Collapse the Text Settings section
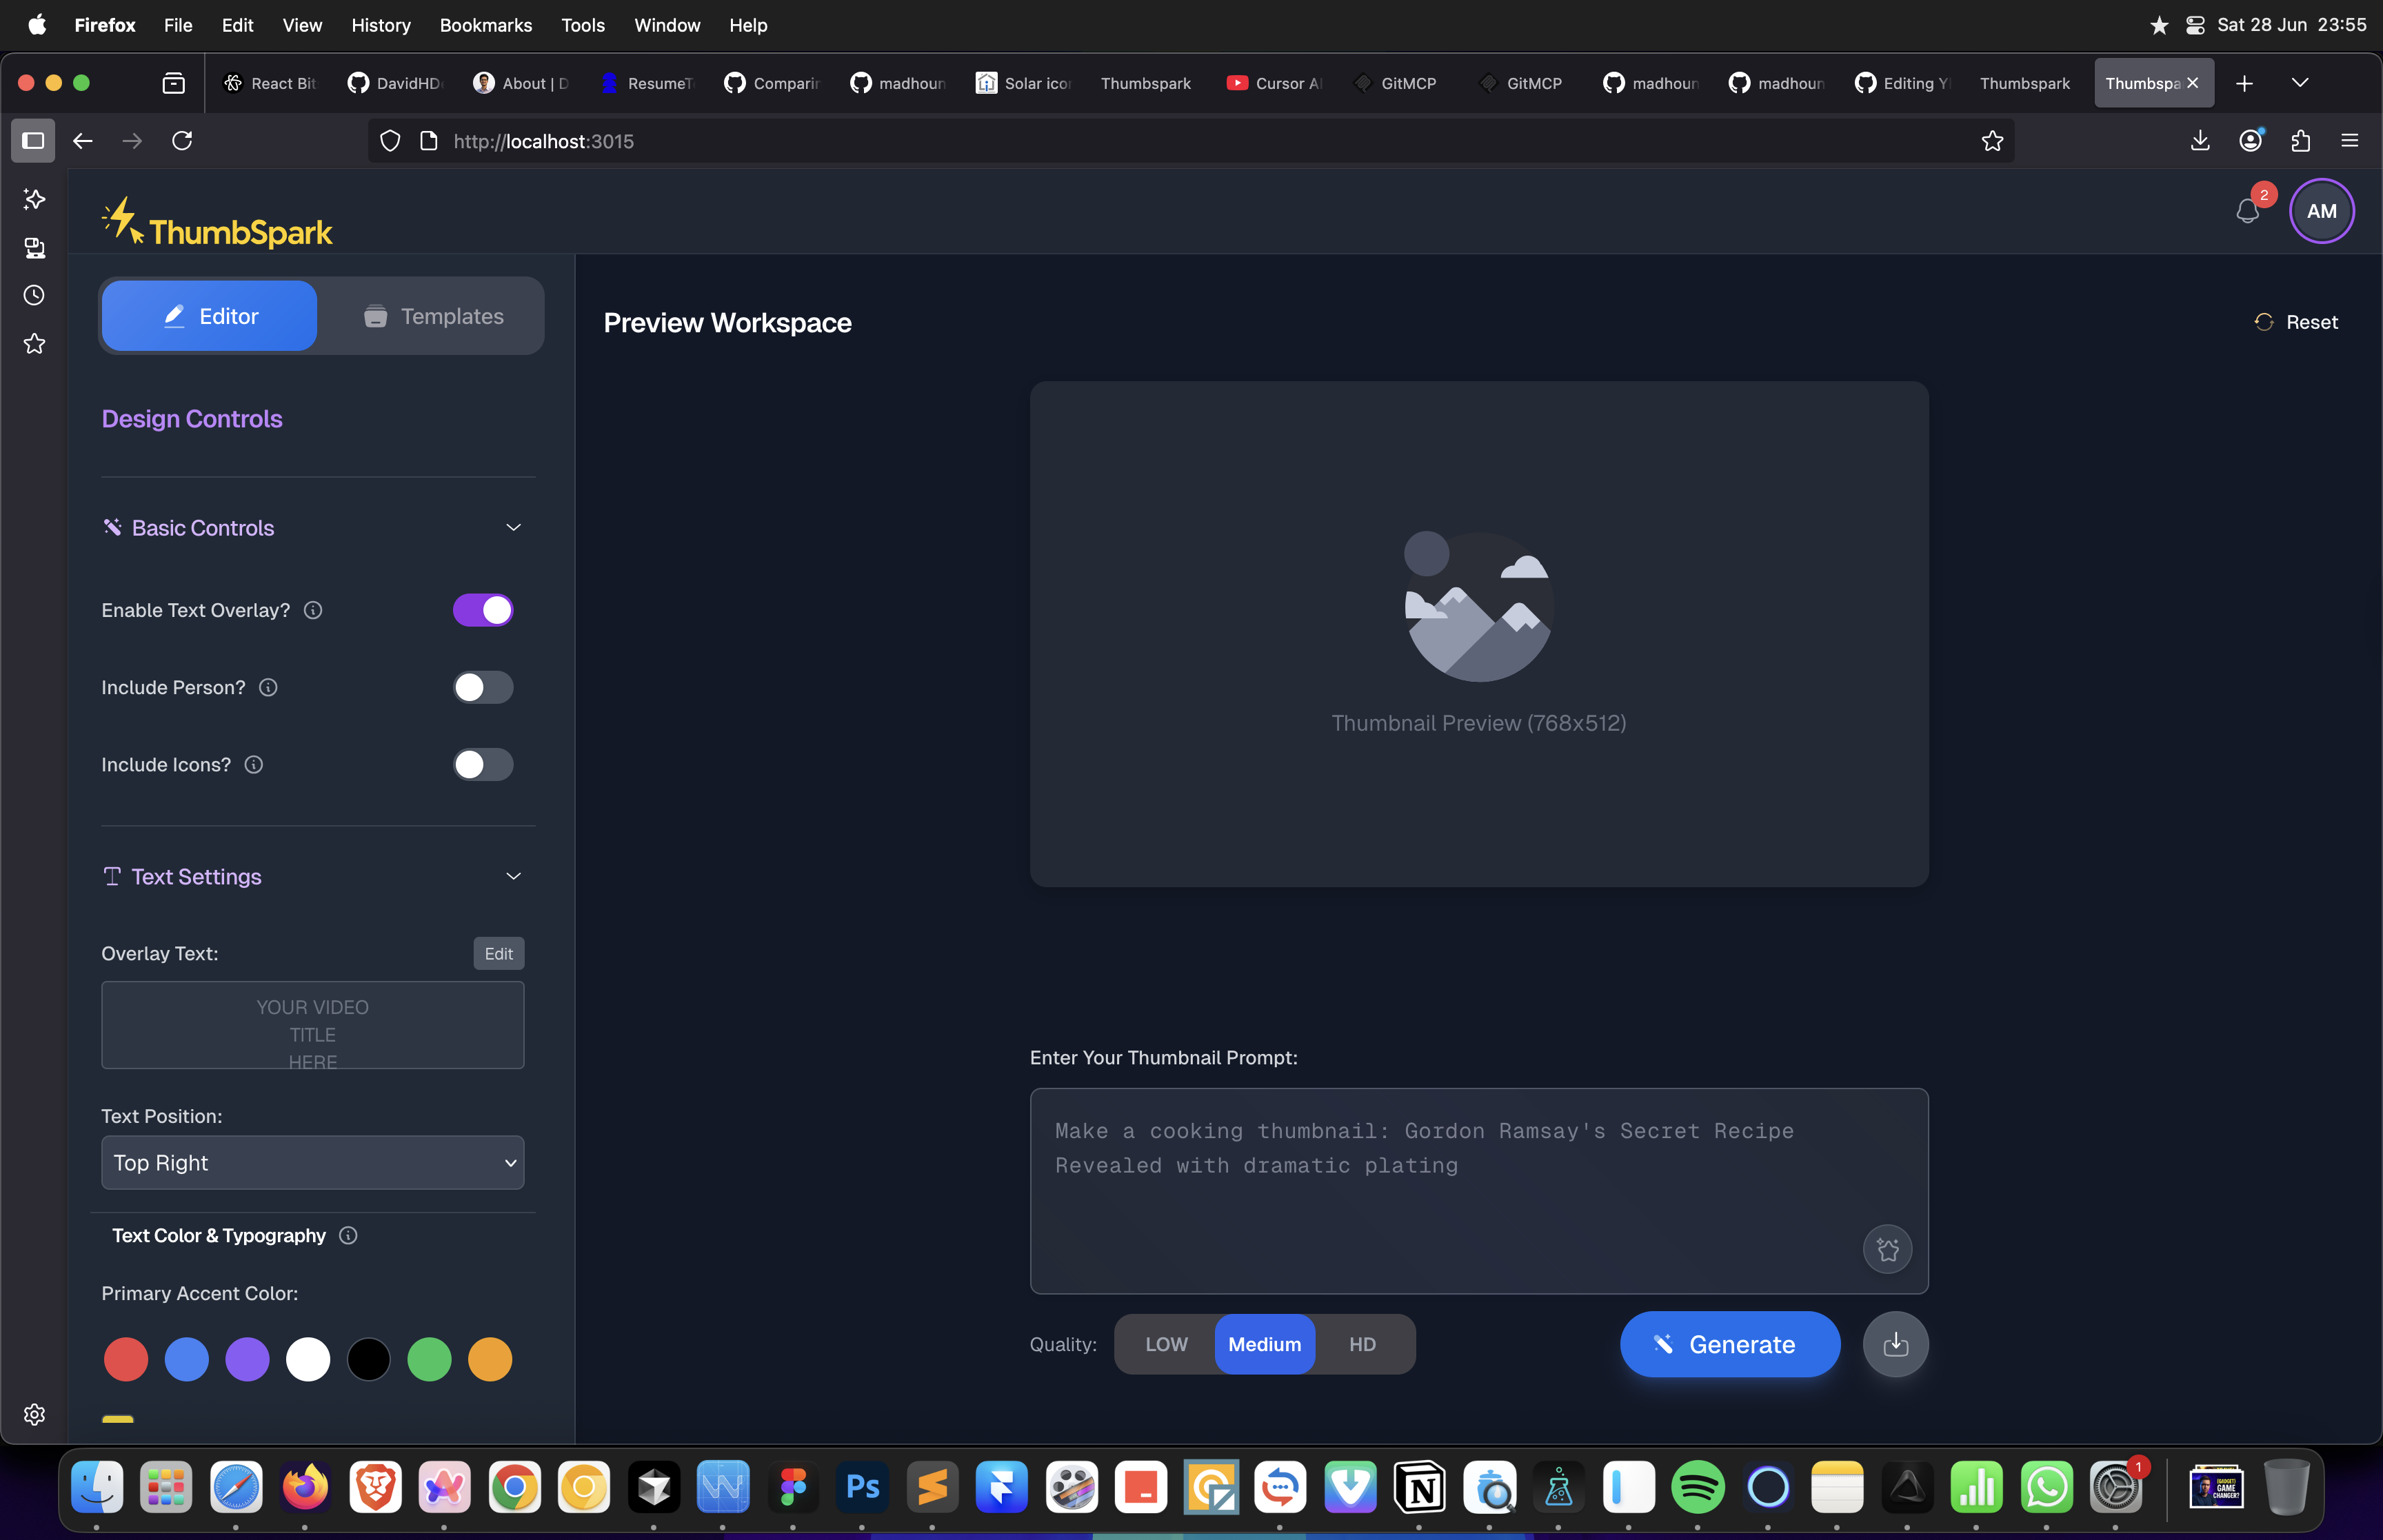 point(513,876)
